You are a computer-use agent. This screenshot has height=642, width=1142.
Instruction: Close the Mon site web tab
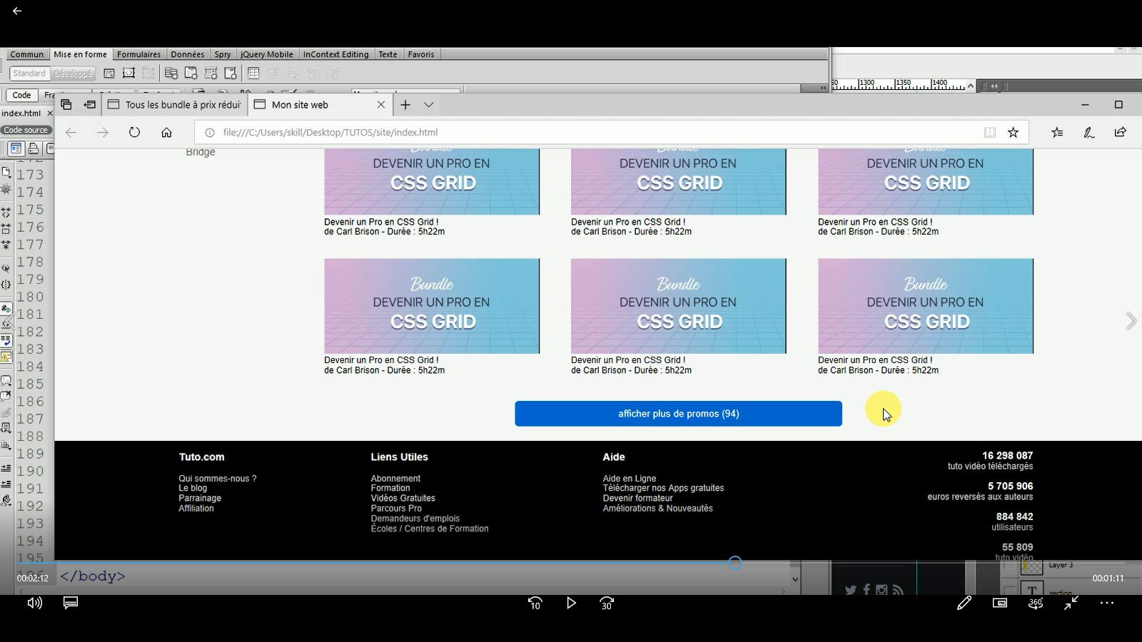pyautogui.click(x=381, y=105)
